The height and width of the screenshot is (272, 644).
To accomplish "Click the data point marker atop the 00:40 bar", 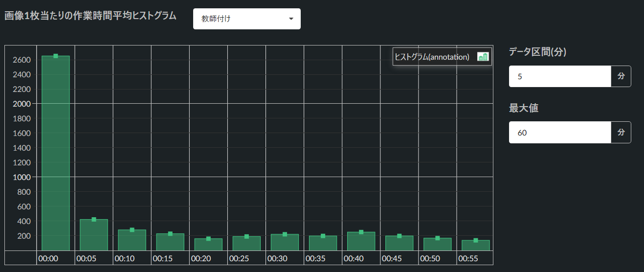I will (x=361, y=232).
